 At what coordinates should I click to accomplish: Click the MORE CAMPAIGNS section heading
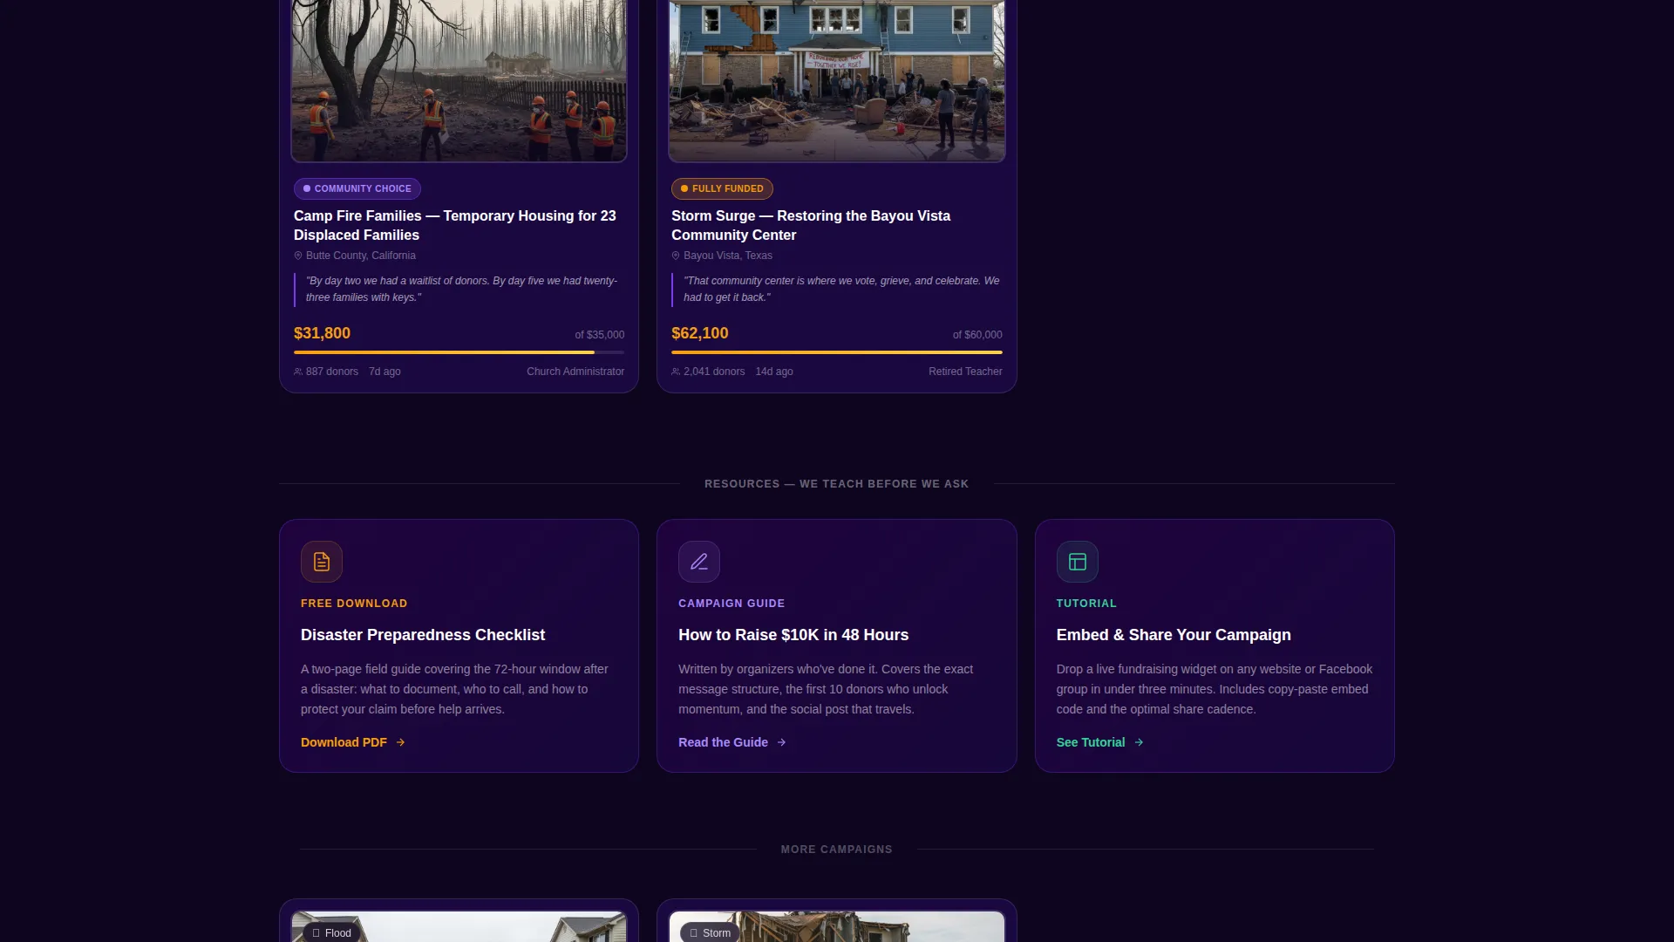pos(837,850)
